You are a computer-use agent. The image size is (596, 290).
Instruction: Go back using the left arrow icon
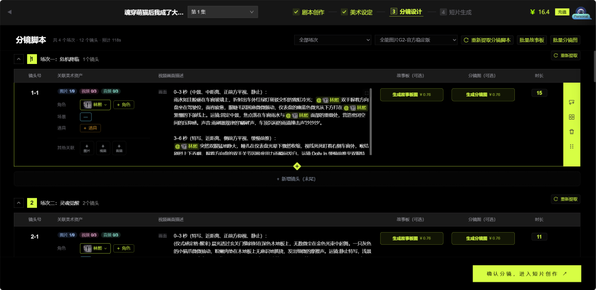click(9, 12)
